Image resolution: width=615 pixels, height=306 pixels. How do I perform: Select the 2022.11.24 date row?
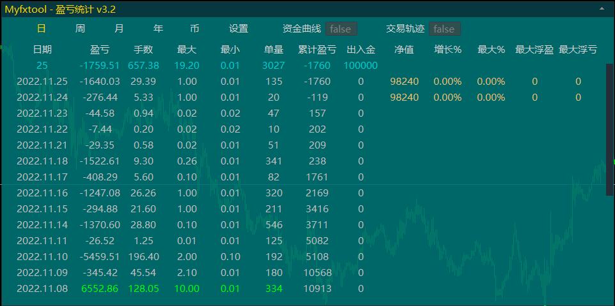42,97
